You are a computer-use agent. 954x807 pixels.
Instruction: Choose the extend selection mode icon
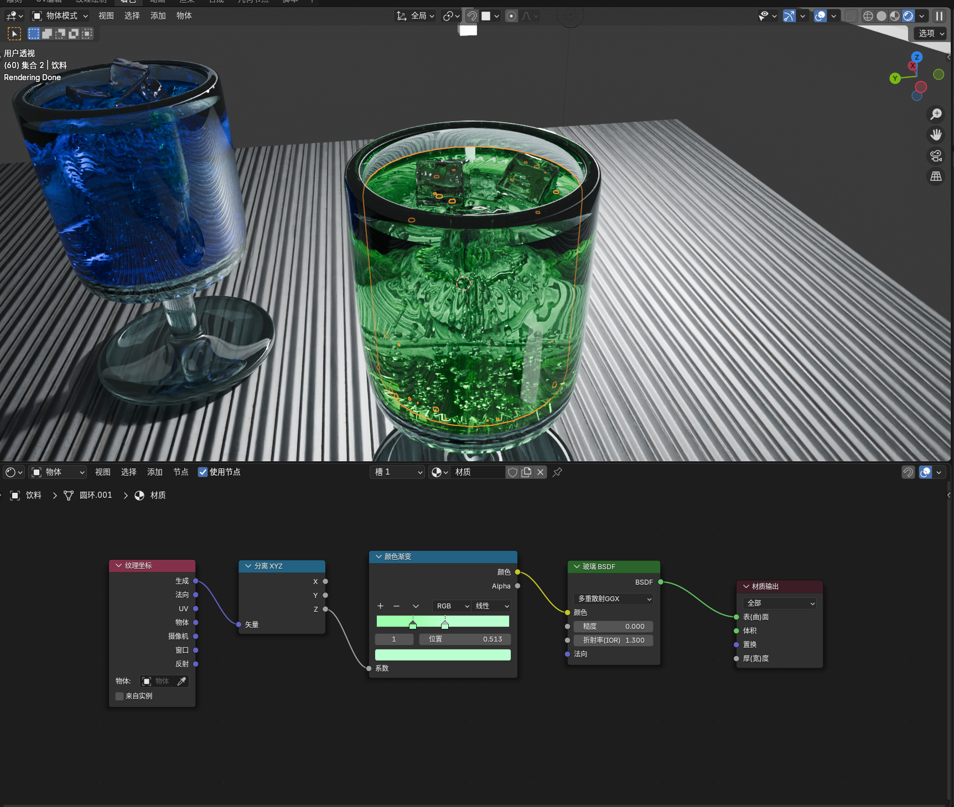coord(47,34)
